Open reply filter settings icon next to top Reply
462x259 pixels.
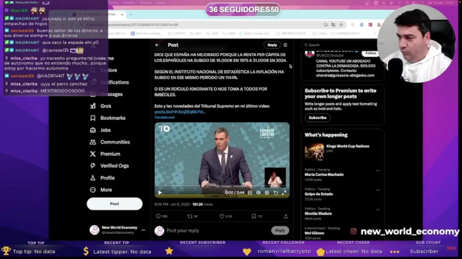coord(285,45)
